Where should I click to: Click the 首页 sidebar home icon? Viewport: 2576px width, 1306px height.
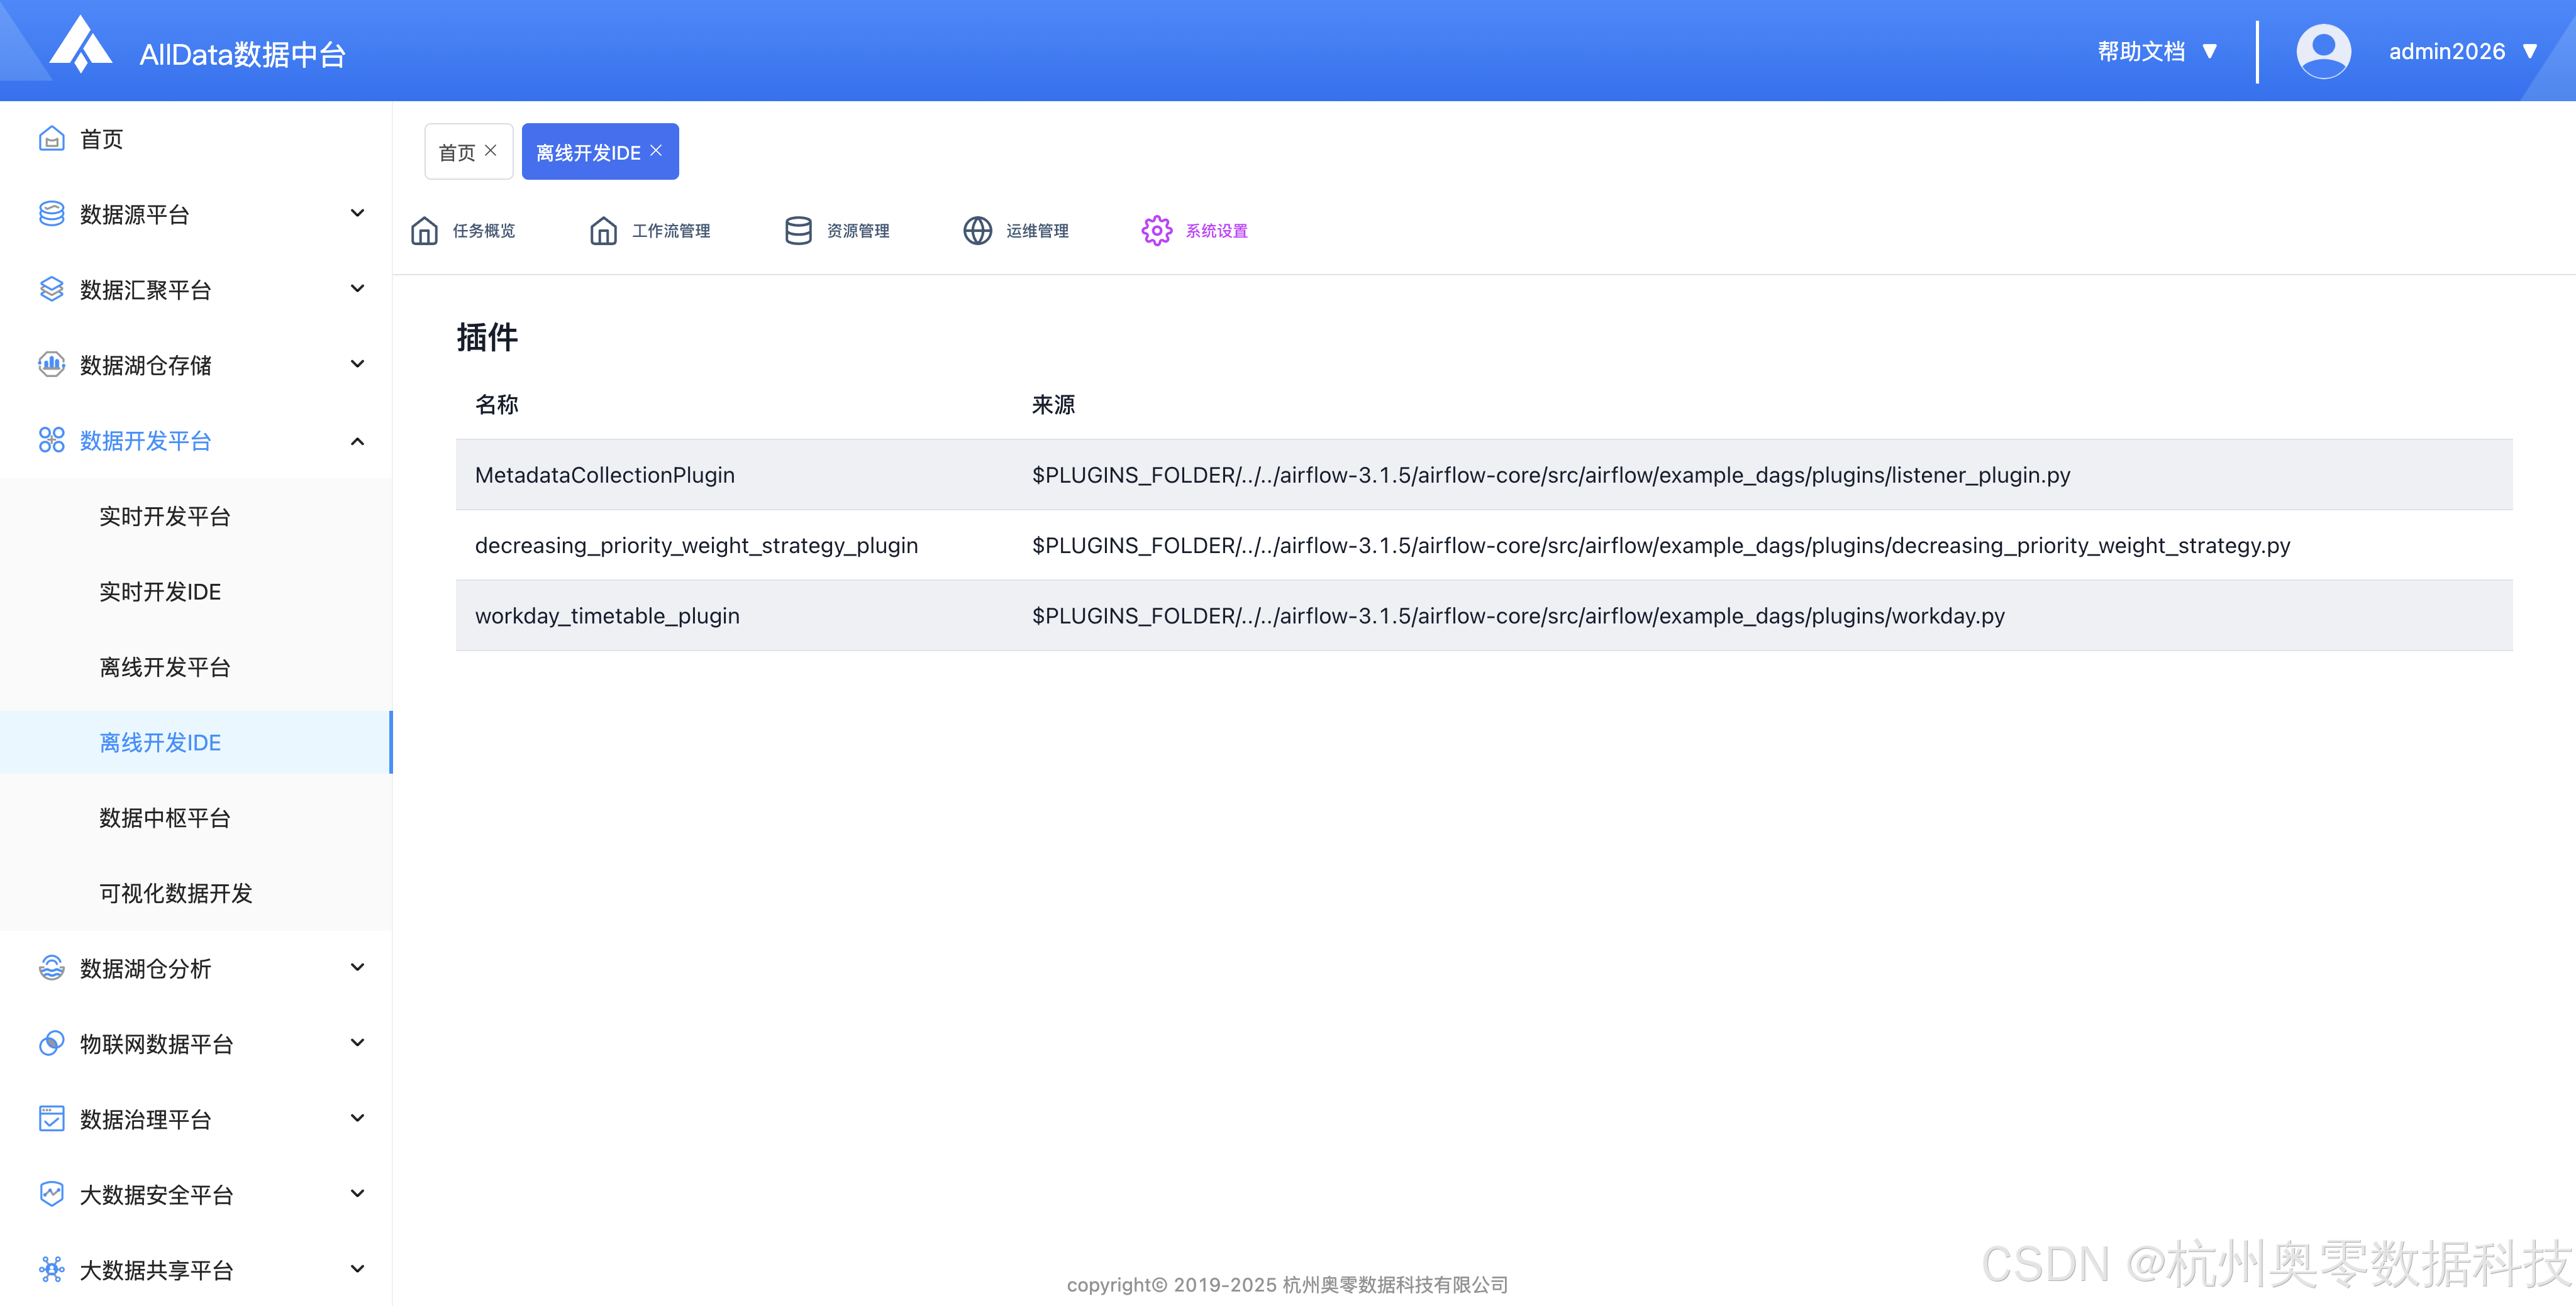[x=51, y=139]
